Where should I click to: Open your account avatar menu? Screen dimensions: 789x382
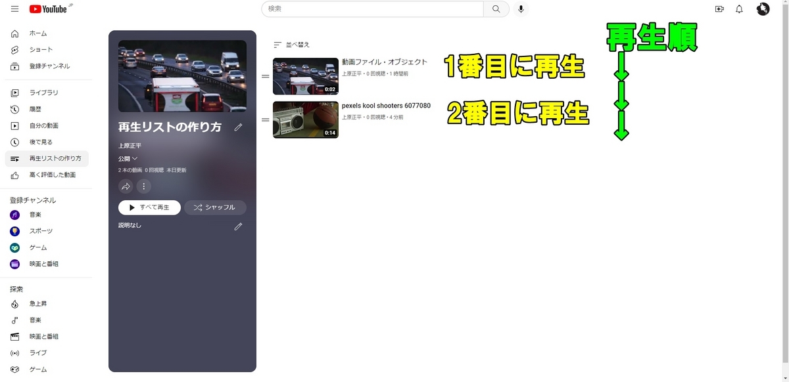763,9
